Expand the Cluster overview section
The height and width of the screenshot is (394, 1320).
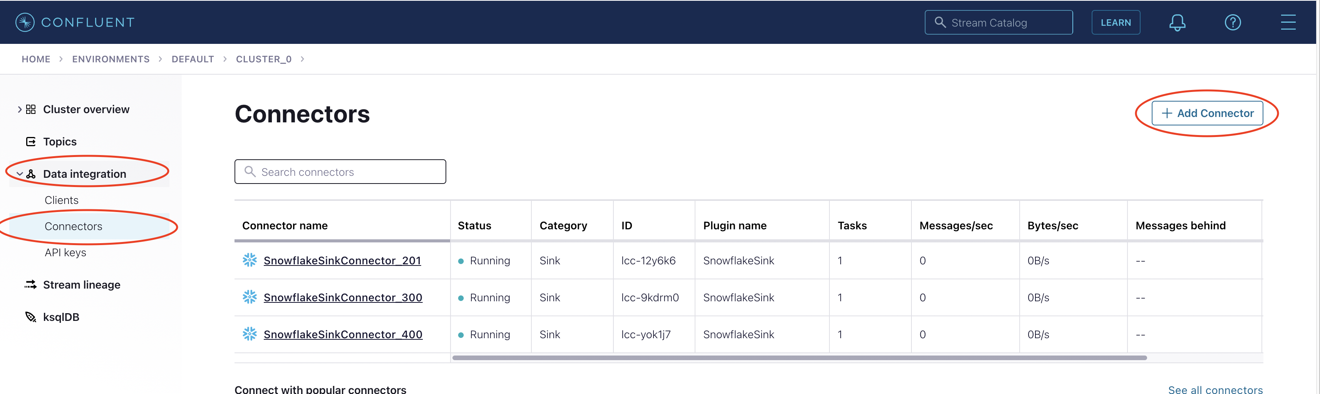[20, 110]
